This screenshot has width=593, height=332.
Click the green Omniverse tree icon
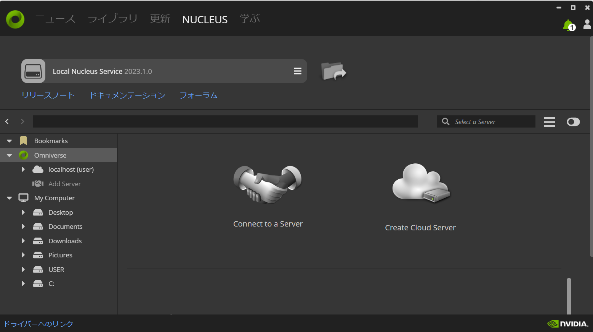pyautogui.click(x=23, y=155)
